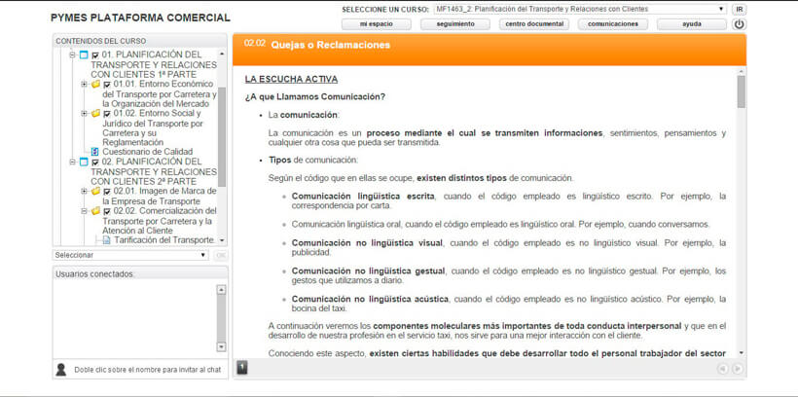
Task: Click the '¿A que Llamamos Comunicación?' subheading
Action: pos(315,96)
